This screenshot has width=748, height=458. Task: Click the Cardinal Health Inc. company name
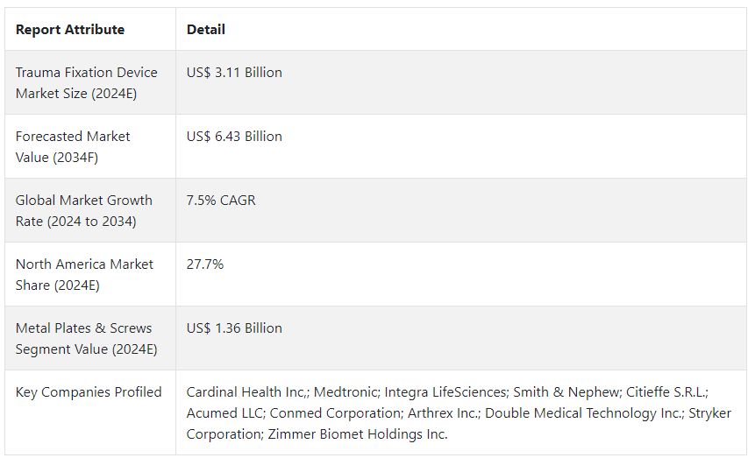[246, 391]
